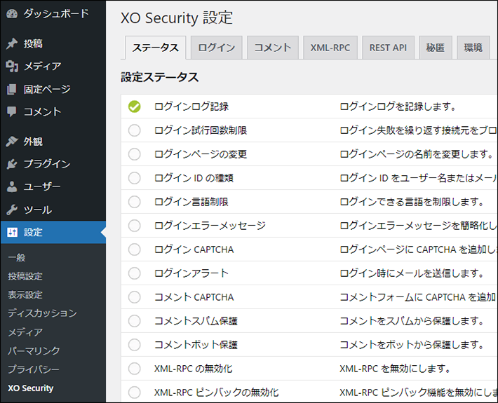The height and width of the screenshot is (403, 498).
Task: Open the 固定ページ menu
Action: click(x=47, y=89)
